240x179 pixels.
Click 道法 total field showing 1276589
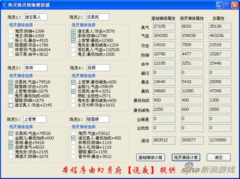tap(220, 140)
